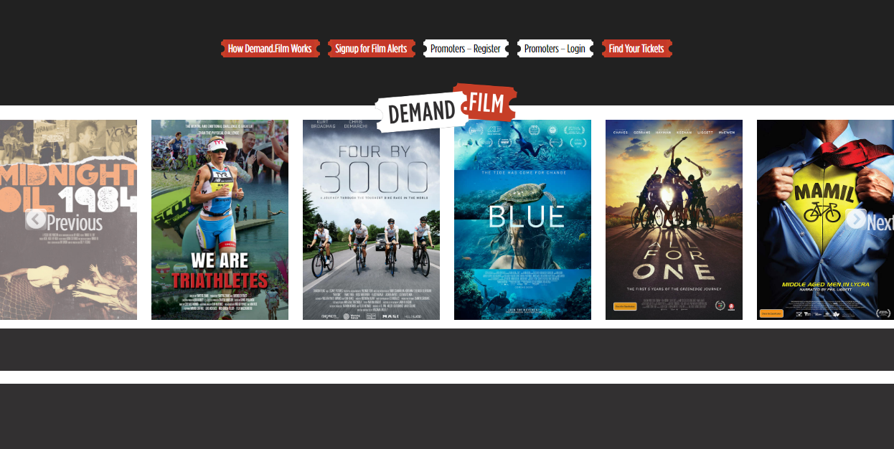Open MAMIL film poster
The height and width of the screenshot is (449, 894).
point(825,219)
